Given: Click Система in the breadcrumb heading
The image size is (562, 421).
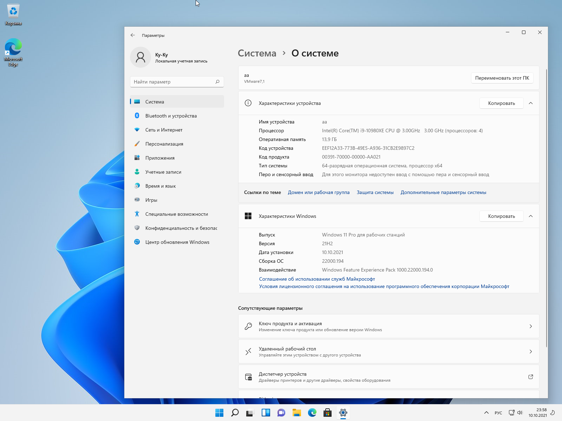Looking at the screenshot, I should [x=257, y=53].
